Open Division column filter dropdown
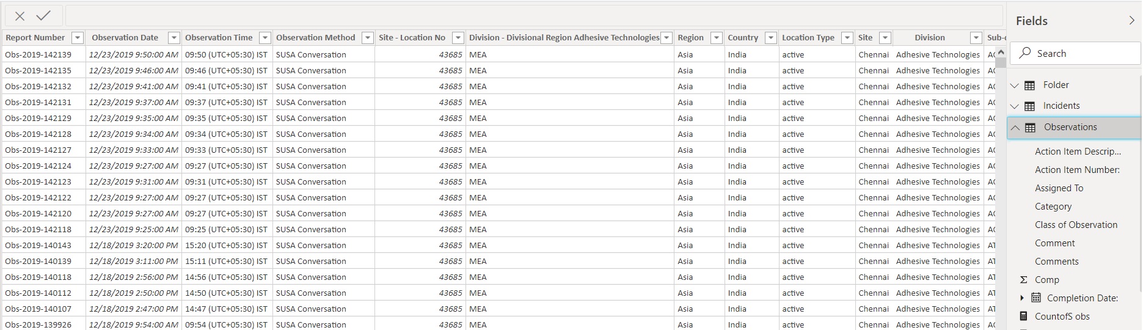Image resolution: width=1143 pixels, height=330 pixels. (x=976, y=38)
